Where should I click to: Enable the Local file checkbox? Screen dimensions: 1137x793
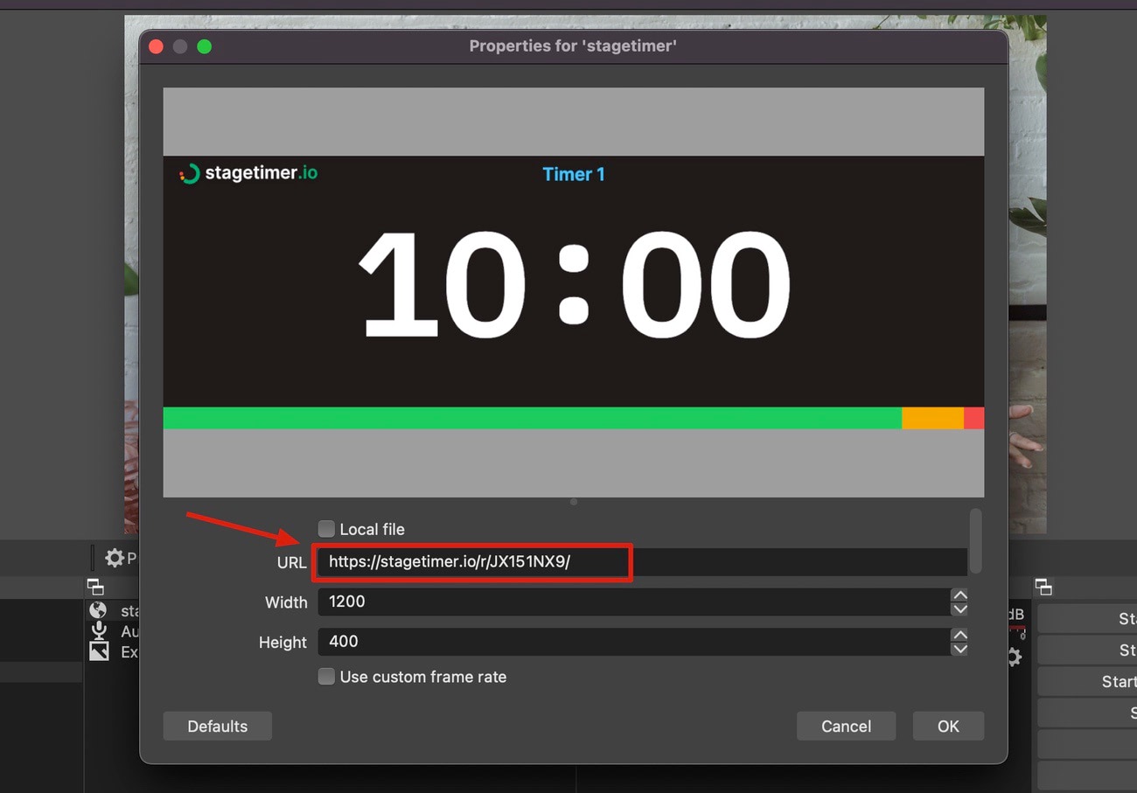[x=325, y=529]
